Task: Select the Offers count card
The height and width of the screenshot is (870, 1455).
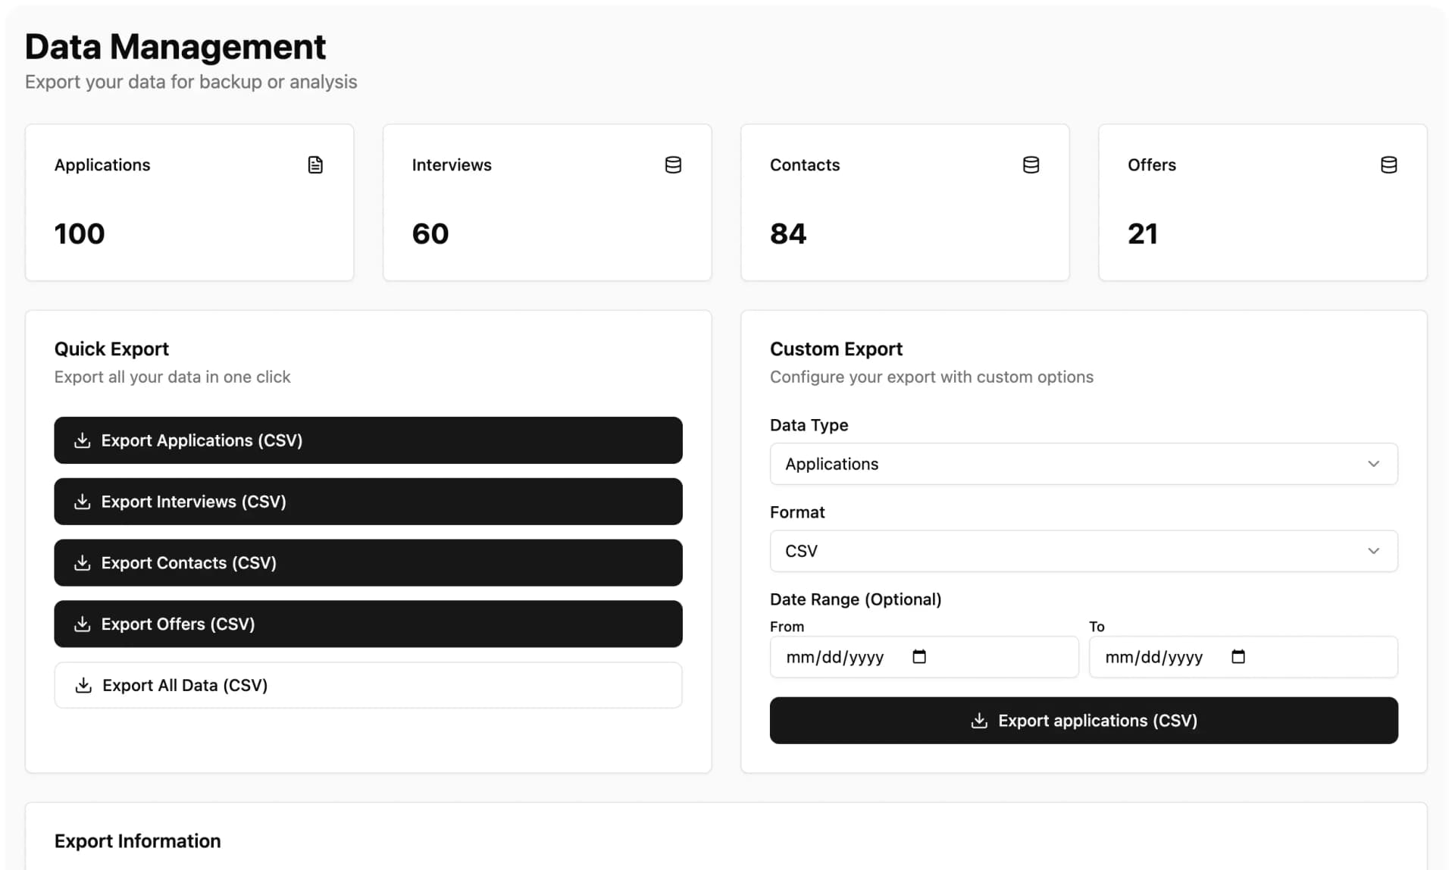Action: [x=1263, y=203]
